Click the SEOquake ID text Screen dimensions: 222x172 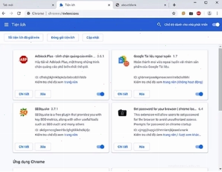click(x=63, y=130)
